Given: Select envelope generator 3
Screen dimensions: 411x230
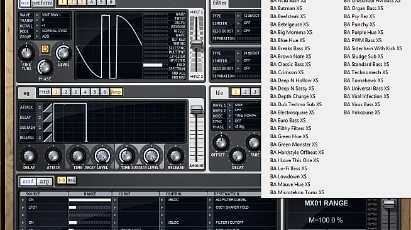Looking at the screenshot, I should click(x=75, y=92).
